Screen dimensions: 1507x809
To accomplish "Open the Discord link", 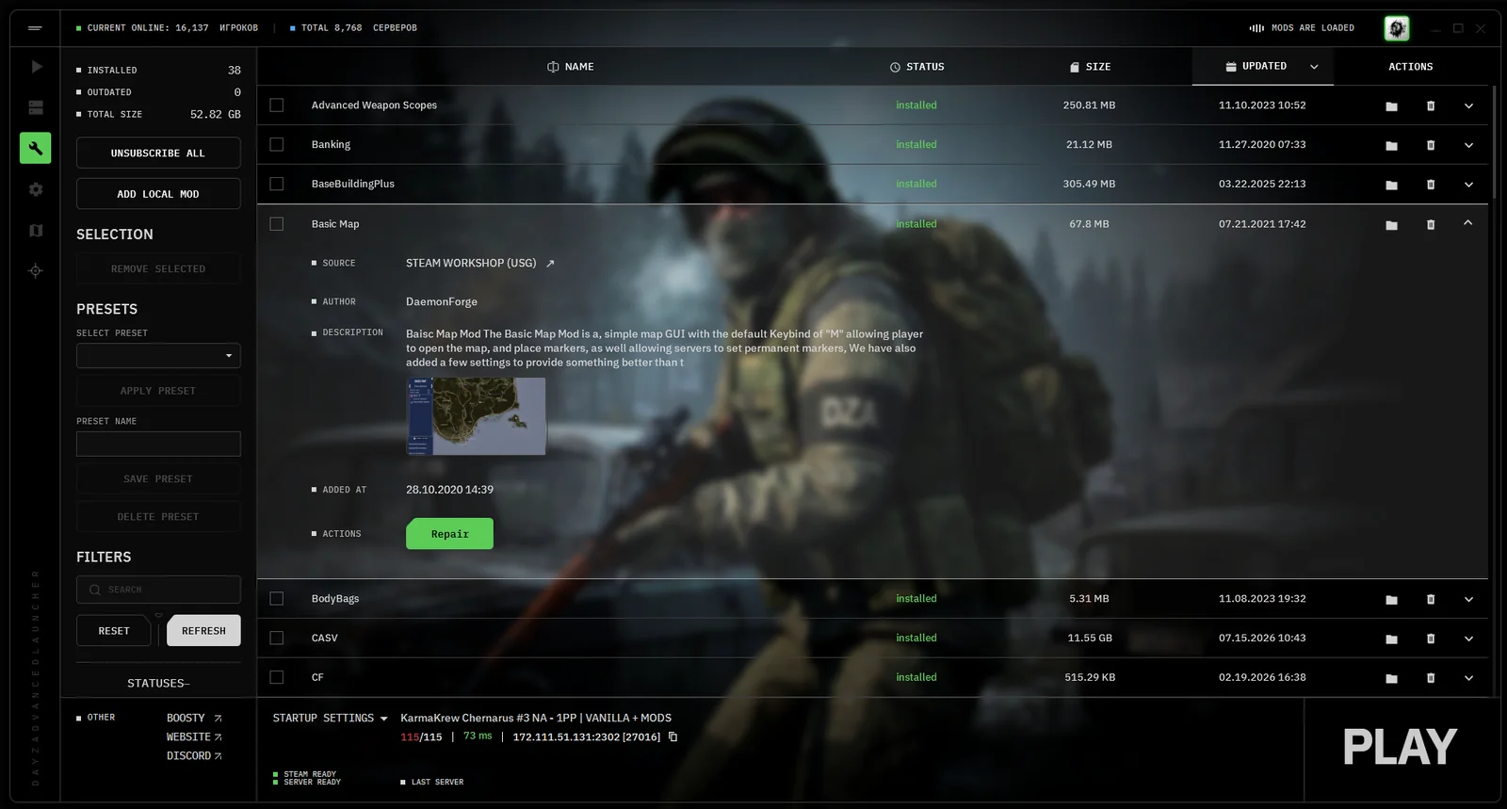I will 194,756.
